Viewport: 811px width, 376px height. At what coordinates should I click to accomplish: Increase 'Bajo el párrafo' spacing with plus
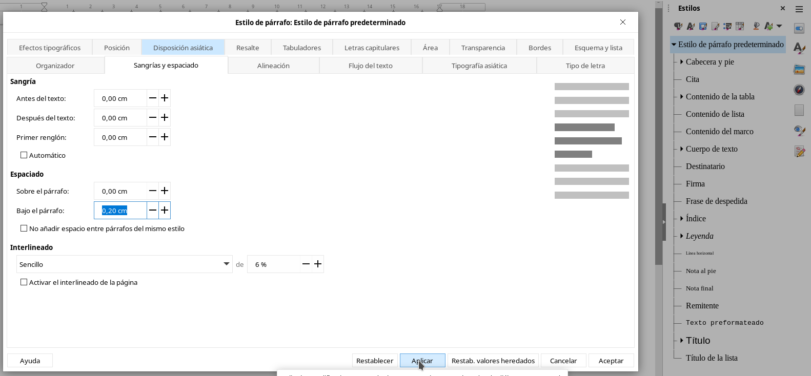[165, 211]
